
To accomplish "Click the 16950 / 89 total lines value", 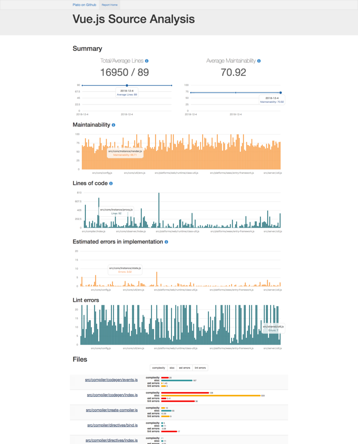I will pyautogui.click(x=124, y=72).
